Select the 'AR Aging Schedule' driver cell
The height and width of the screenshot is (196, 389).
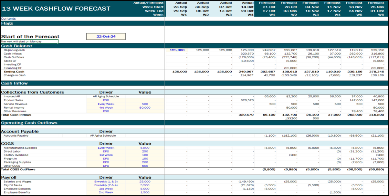(106, 96)
